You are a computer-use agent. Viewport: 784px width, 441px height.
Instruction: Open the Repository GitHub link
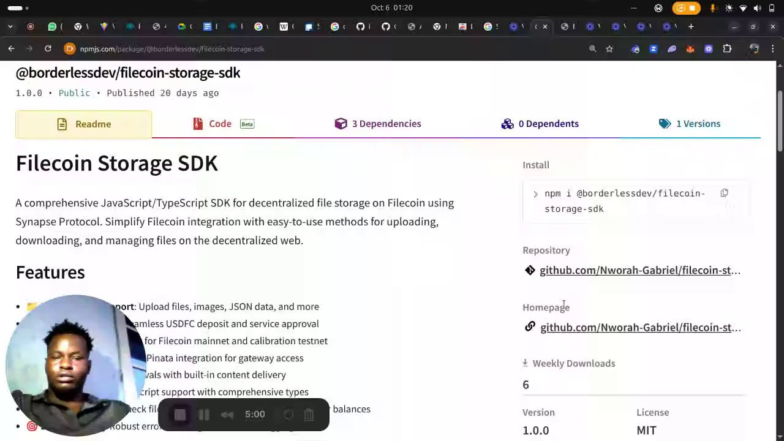[640, 270]
